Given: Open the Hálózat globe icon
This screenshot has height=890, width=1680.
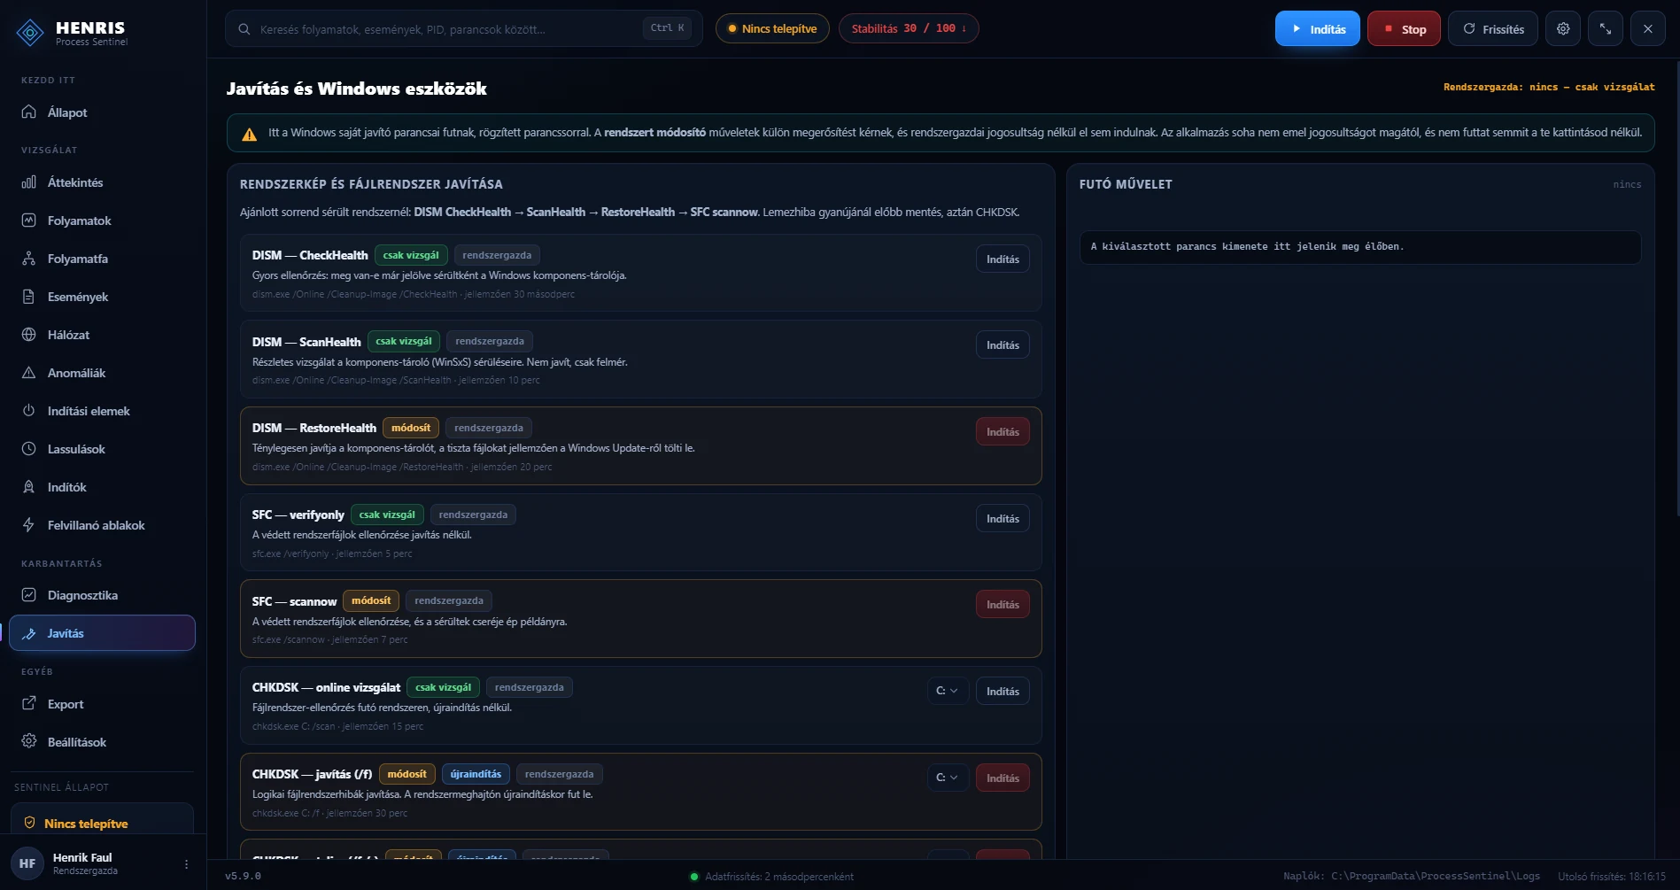Looking at the screenshot, I should [x=29, y=334].
